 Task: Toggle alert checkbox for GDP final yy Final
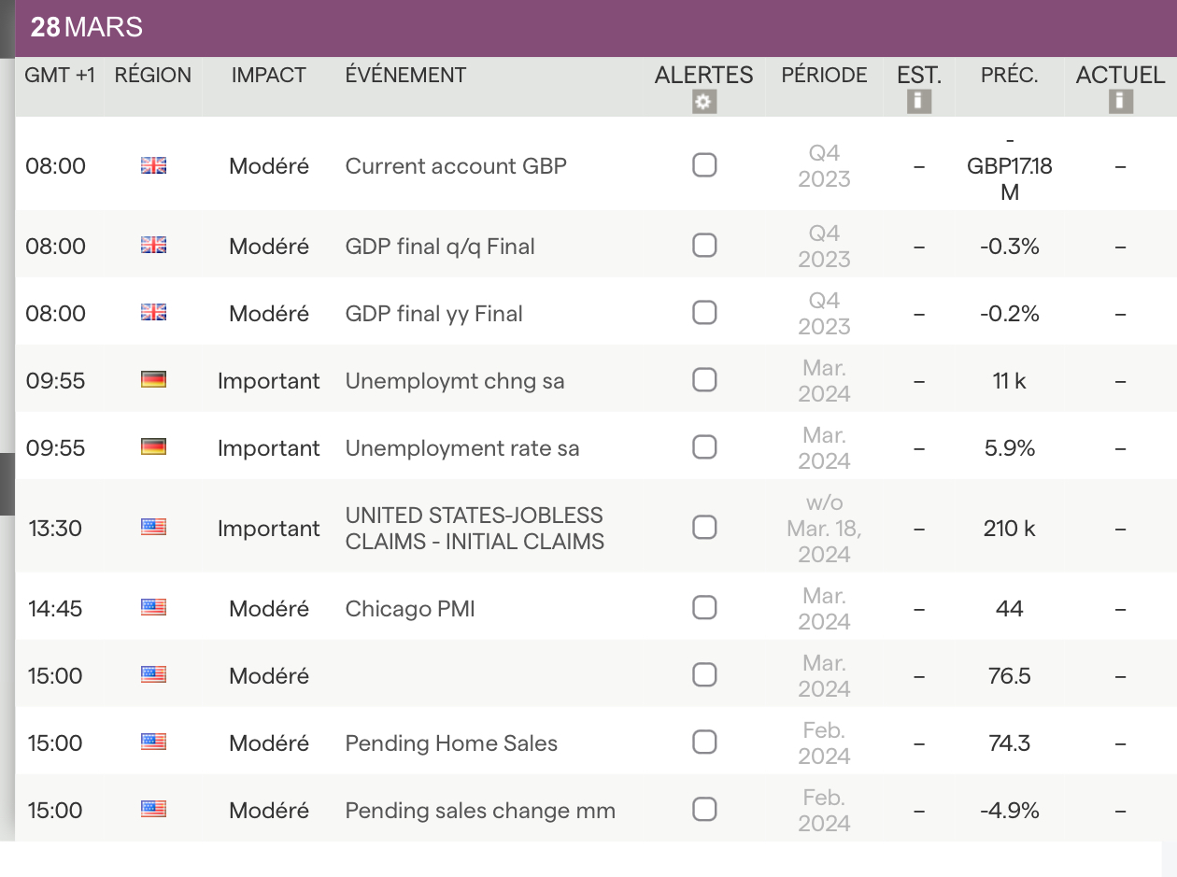pos(704,313)
